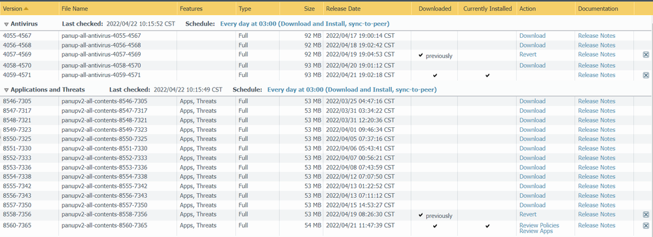Select release date 2022/03/25 04:47:16 CST
The width and height of the screenshot is (653, 237).
click(x=360, y=101)
